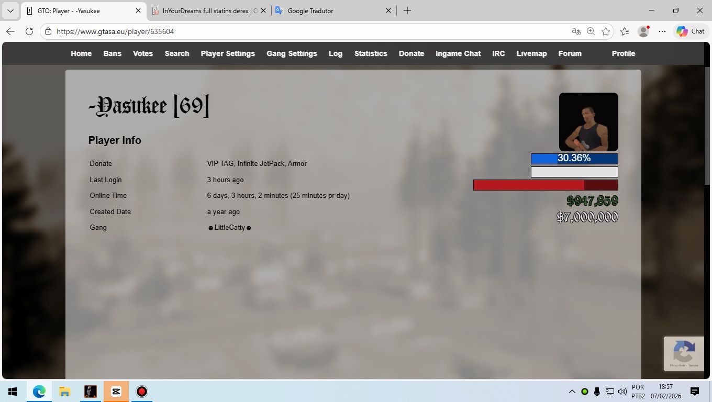Screen dimensions: 712x402
Task: Click the favorite star icon in address bar
Action: click(x=606, y=31)
